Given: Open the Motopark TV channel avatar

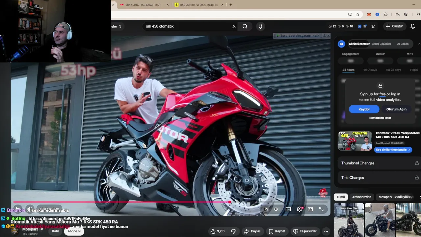Looking at the screenshot, I should click(x=15, y=231).
